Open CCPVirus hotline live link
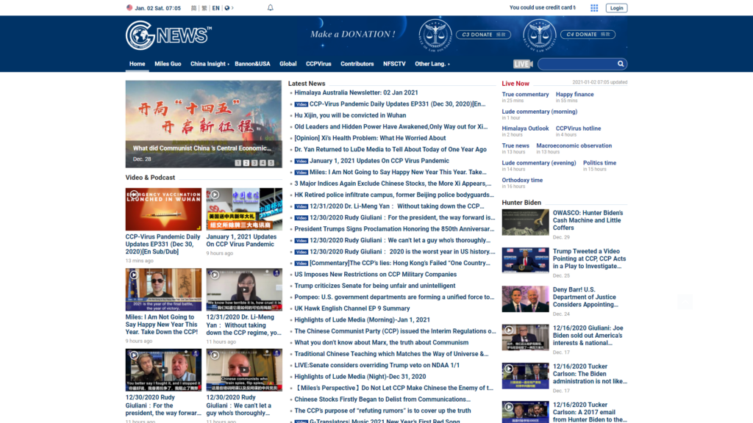The width and height of the screenshot is (753, 423). (x=578, y=129)
